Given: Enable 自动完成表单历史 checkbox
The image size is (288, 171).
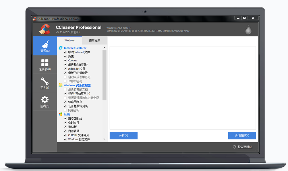Looking at the screenshot, I should [65, 77].
